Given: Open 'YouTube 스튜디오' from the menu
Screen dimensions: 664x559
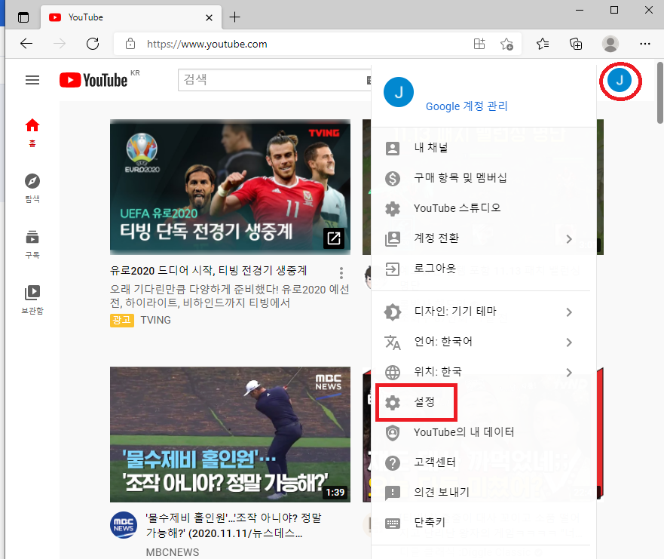Looking at the screenshot, I should 484,208.
